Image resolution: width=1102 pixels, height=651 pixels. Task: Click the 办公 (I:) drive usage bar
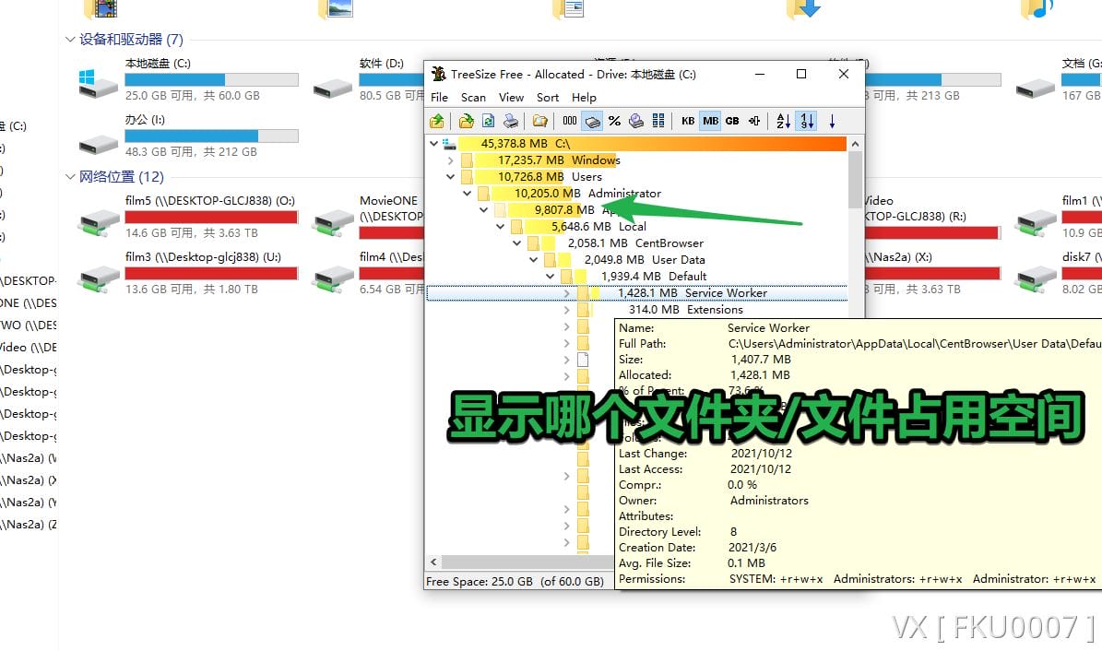(211, 136)
